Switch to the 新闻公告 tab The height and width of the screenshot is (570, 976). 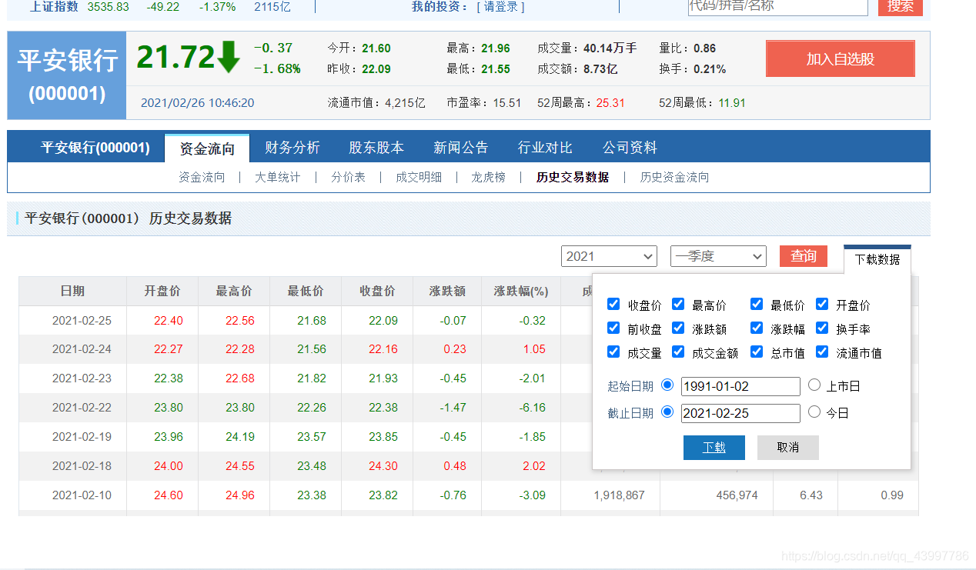[x=461, y=147]
